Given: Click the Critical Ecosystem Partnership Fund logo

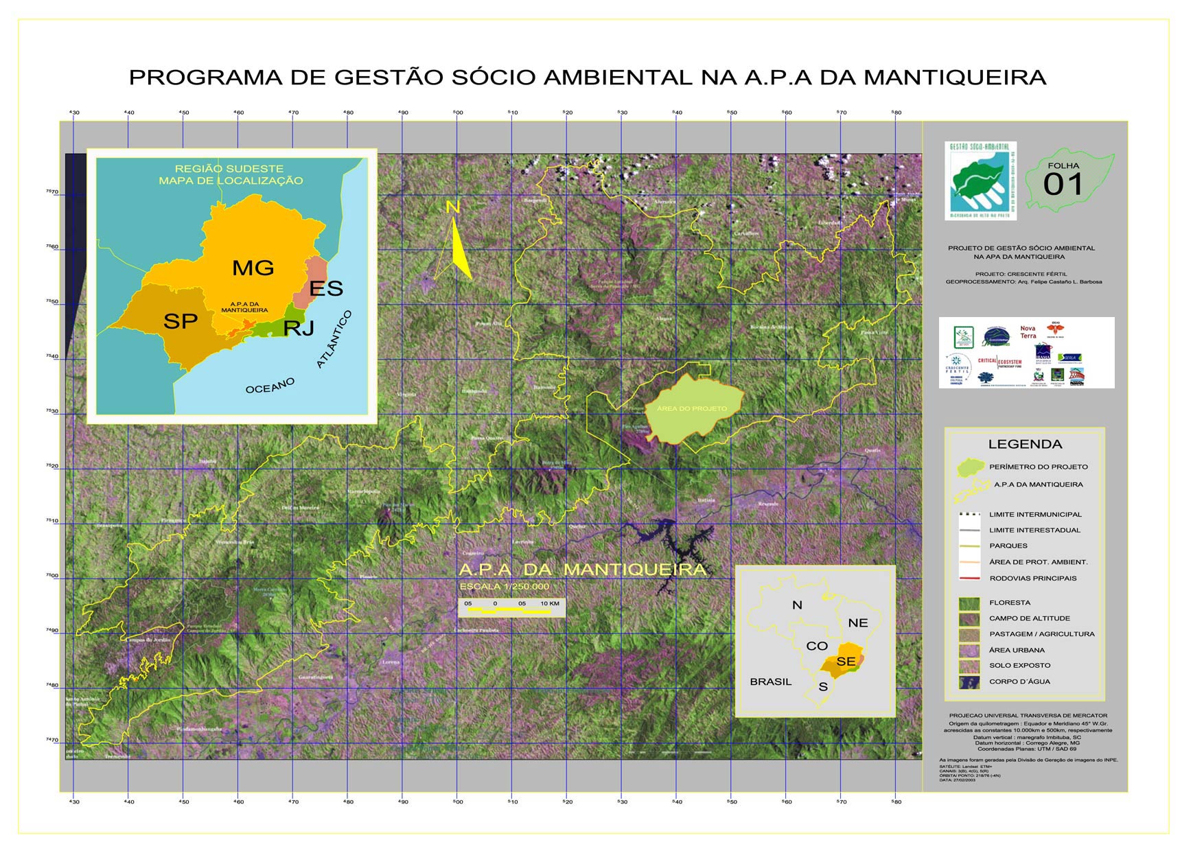Looking at the screenshot, I should 1000,362.
